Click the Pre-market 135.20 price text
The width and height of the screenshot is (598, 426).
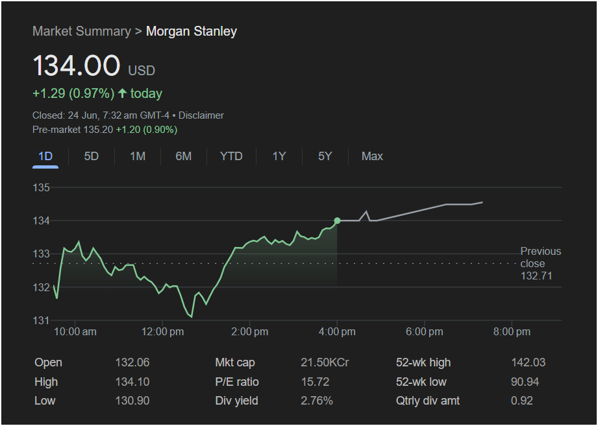click(x=73, y=130)
